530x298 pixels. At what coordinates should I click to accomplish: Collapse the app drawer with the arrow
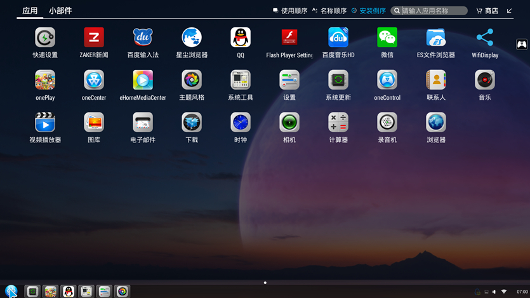(x=509, y=11)
